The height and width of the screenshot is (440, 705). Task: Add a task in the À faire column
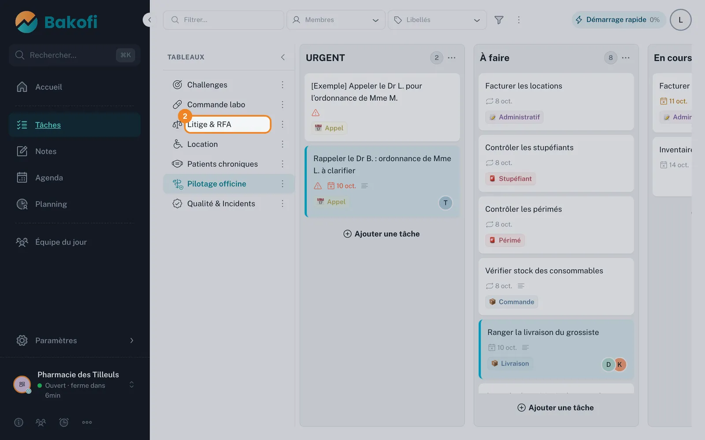(x=556, y=407)
